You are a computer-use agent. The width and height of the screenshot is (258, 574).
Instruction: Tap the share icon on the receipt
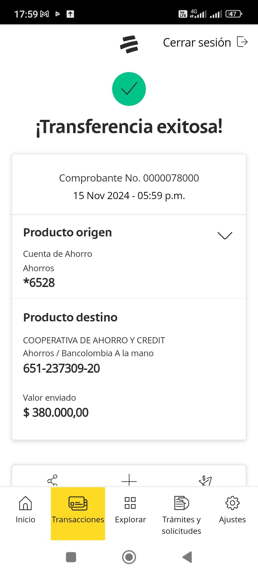click(x=52, y=480)
